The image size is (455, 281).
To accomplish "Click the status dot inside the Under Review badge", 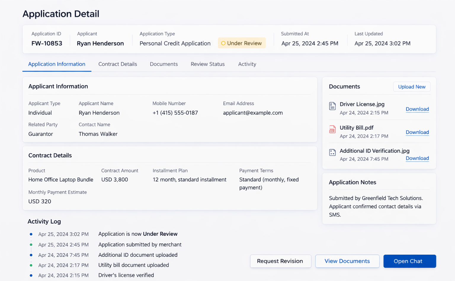I will click(223, 43).
